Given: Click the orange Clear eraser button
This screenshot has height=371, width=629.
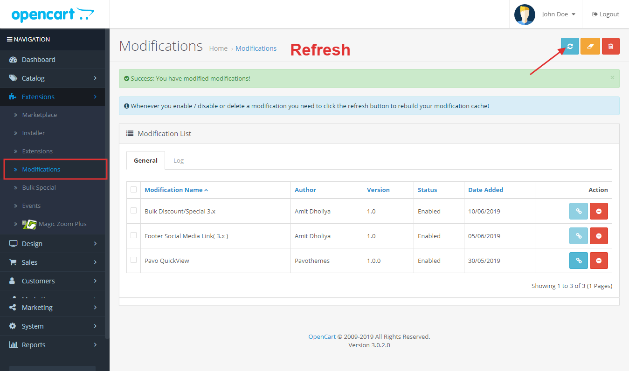Looking at the screenshot, I should pos(590,46).
